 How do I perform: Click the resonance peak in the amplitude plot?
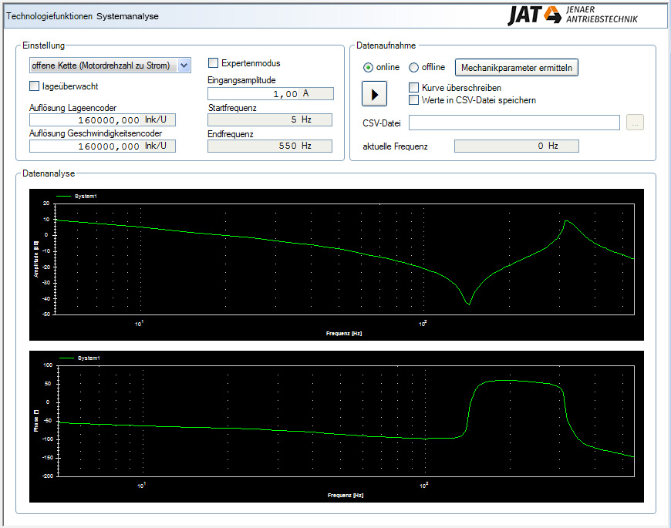pyautogui.click(x=566, y=221)
